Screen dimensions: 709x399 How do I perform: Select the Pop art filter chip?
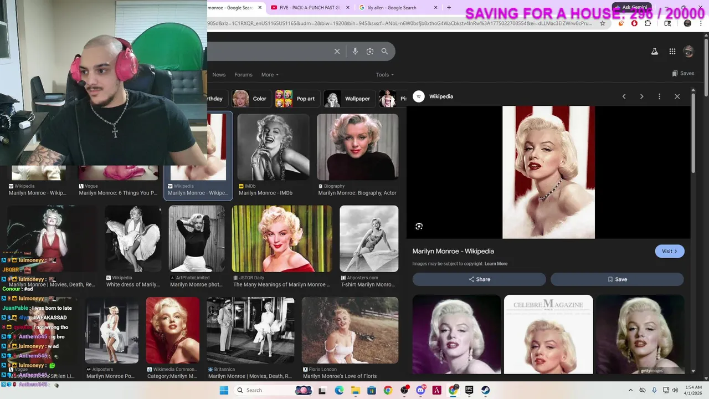[297, 99]
